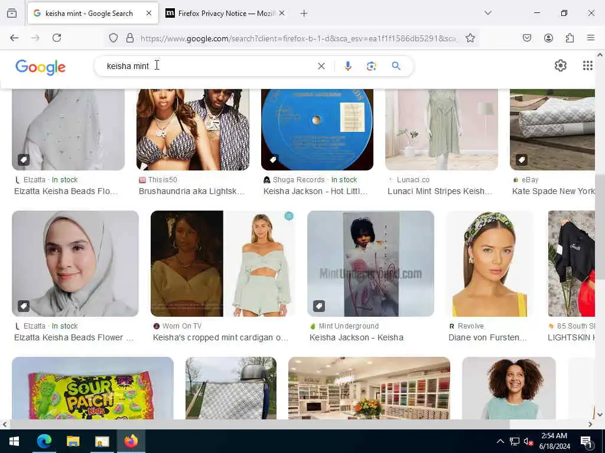Open the checkered fabric outdoor image
This screenshot has height=453, width=605.
231,388
